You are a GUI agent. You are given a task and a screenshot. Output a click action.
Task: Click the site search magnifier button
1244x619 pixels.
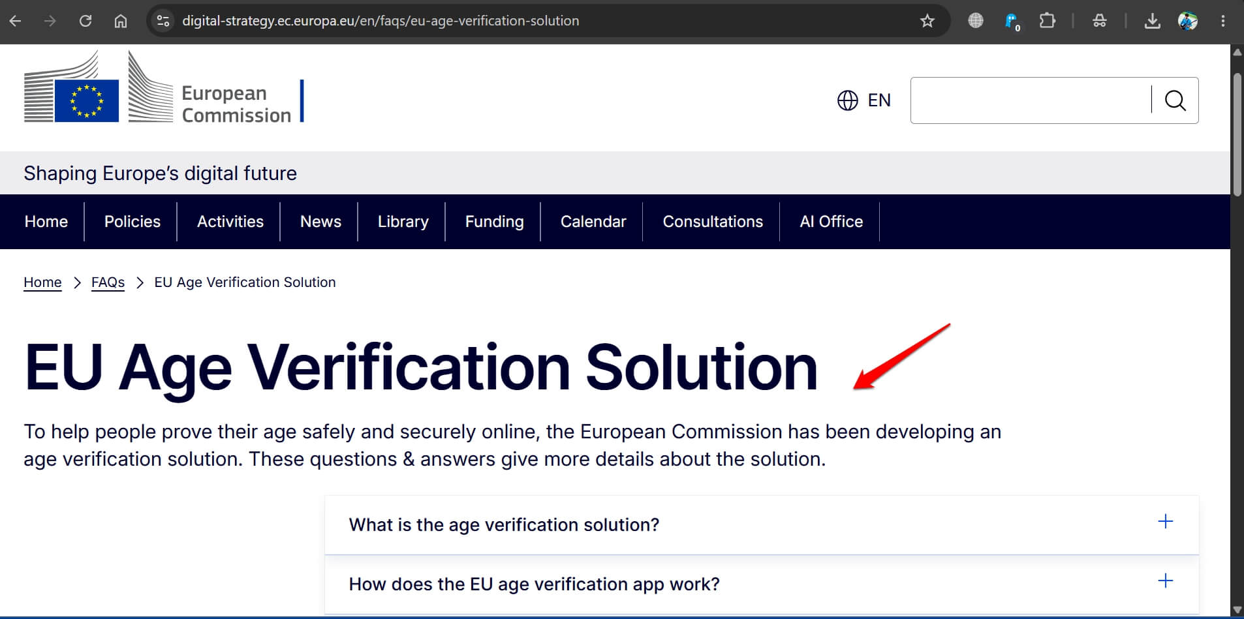click(1175, 100)
